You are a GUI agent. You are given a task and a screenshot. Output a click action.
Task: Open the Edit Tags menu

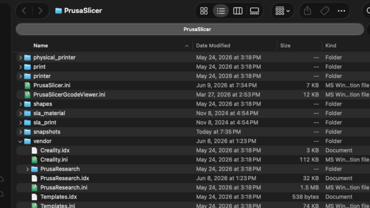tap(324, 11)
